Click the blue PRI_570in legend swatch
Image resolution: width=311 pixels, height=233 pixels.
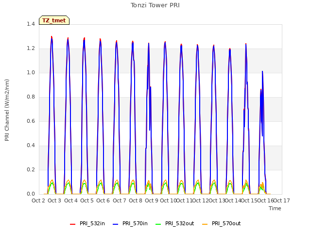tap(116, 224)
